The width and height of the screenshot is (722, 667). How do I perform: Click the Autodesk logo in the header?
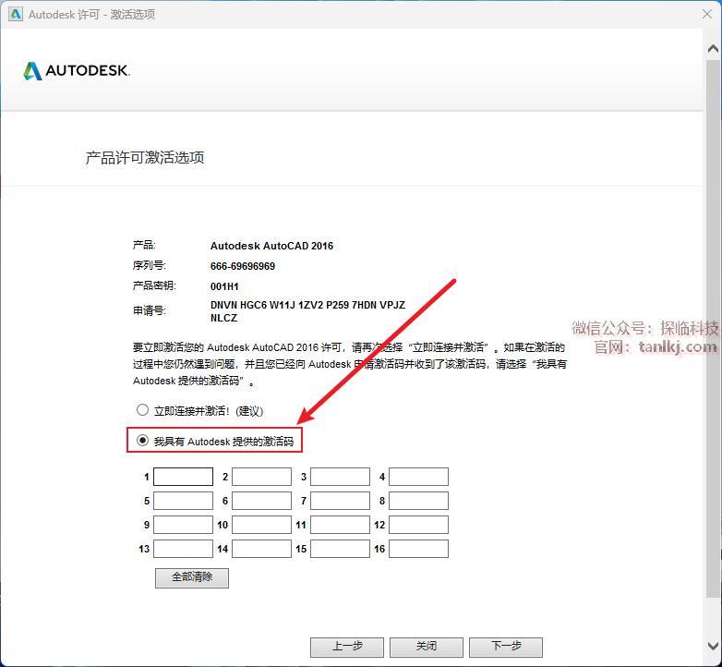point(77,71)
